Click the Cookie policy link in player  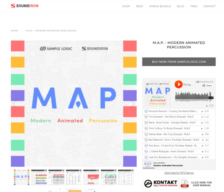click(x=149, y=168)
